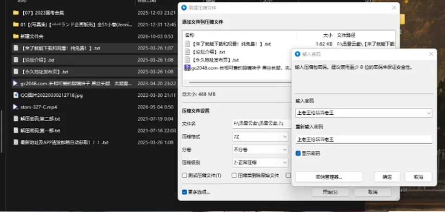The image size is (445, 212).
Task: Click the text icon of 解压密码第一部.txt
Action: pyautogui.click(x=16, y=131)
